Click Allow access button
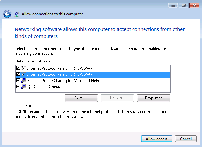 [x=156, y=139]
